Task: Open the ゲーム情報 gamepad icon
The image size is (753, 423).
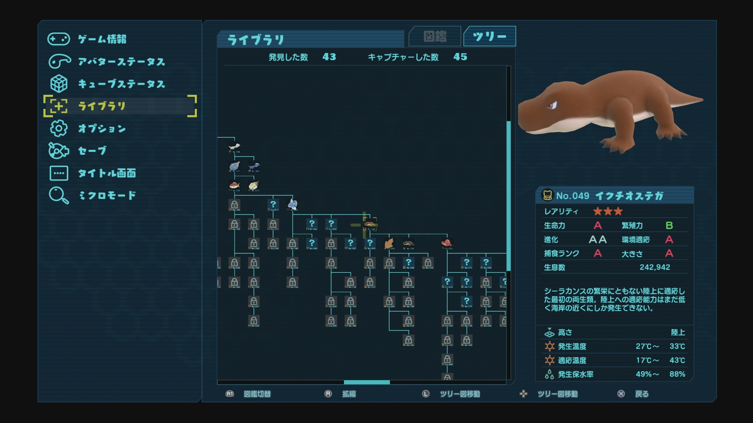Action: click(59, 39)
